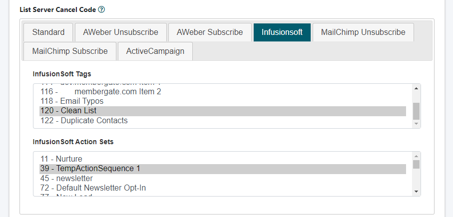
Task: Select the 118 - Email Typos tag
Action: [222, 101]
